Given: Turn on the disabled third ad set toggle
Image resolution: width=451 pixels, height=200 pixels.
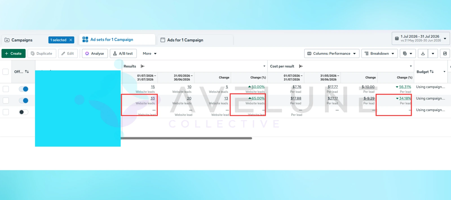Looking at the screenshot, I should point(23,112).
